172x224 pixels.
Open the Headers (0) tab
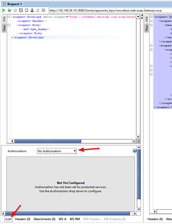coord(23,219)
